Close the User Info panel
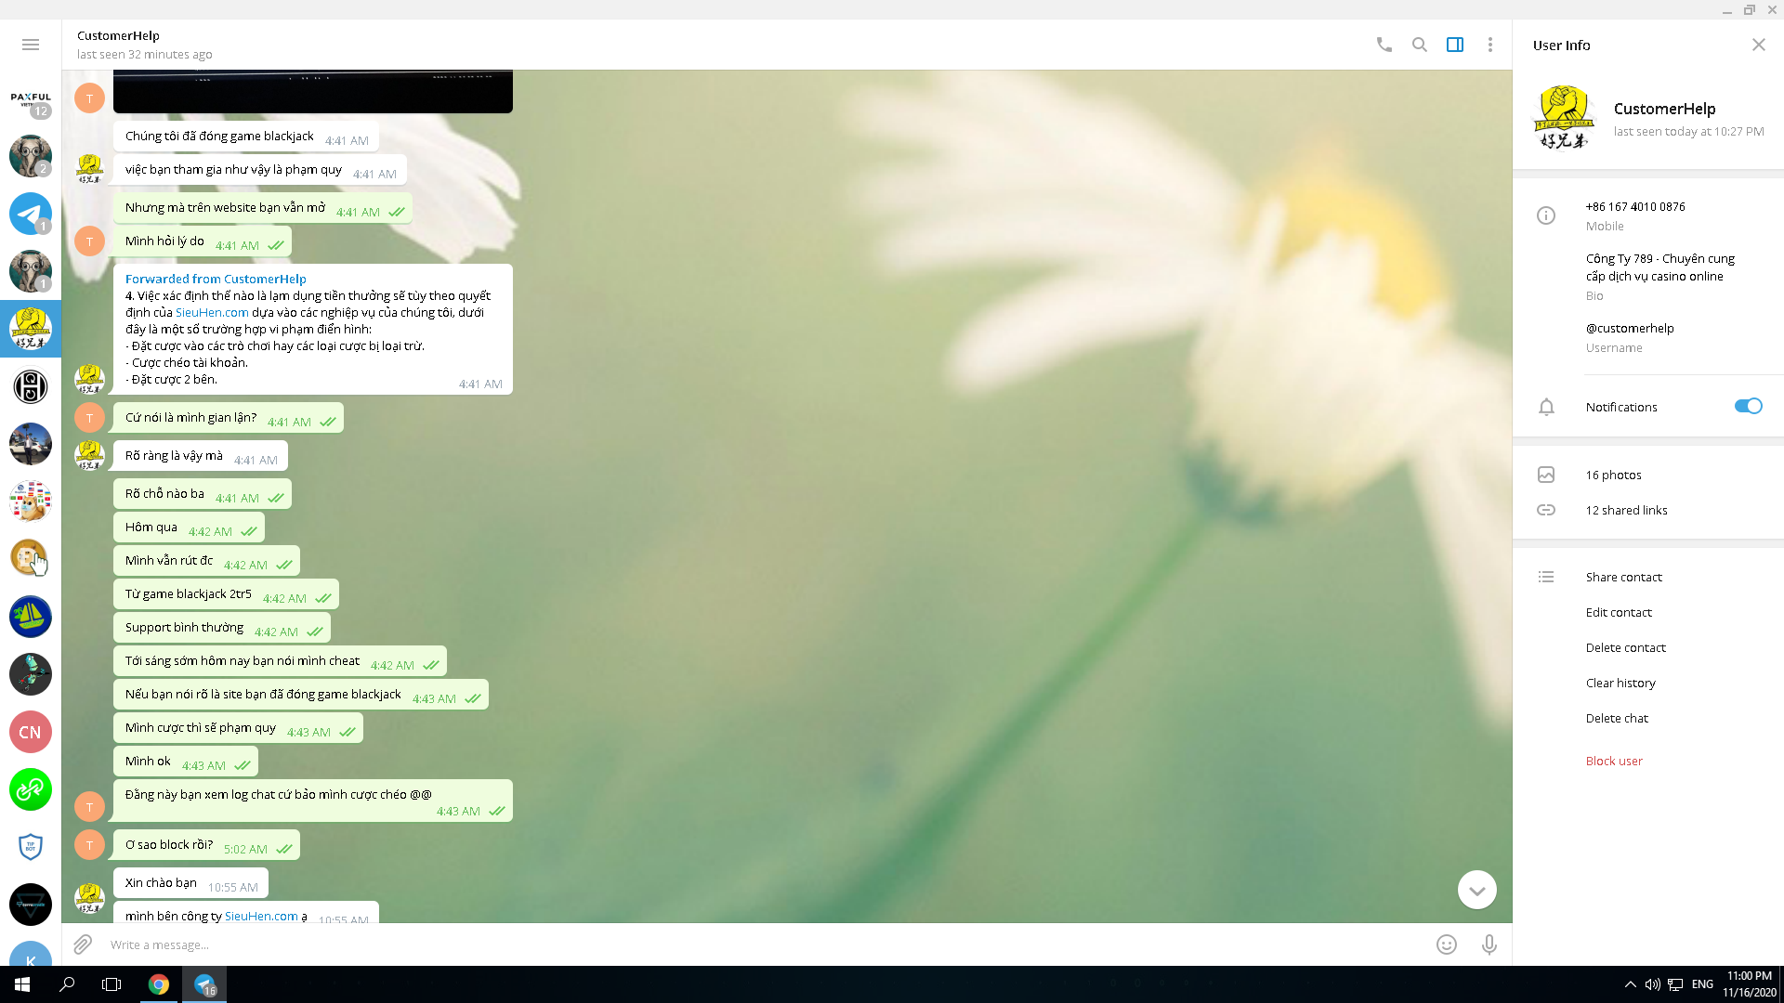The width and height of the screenshot is (1784, 1003). [1758, 45]
